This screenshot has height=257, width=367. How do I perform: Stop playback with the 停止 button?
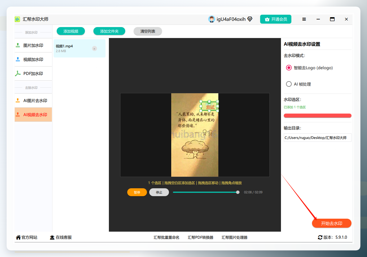coord(159,192)
